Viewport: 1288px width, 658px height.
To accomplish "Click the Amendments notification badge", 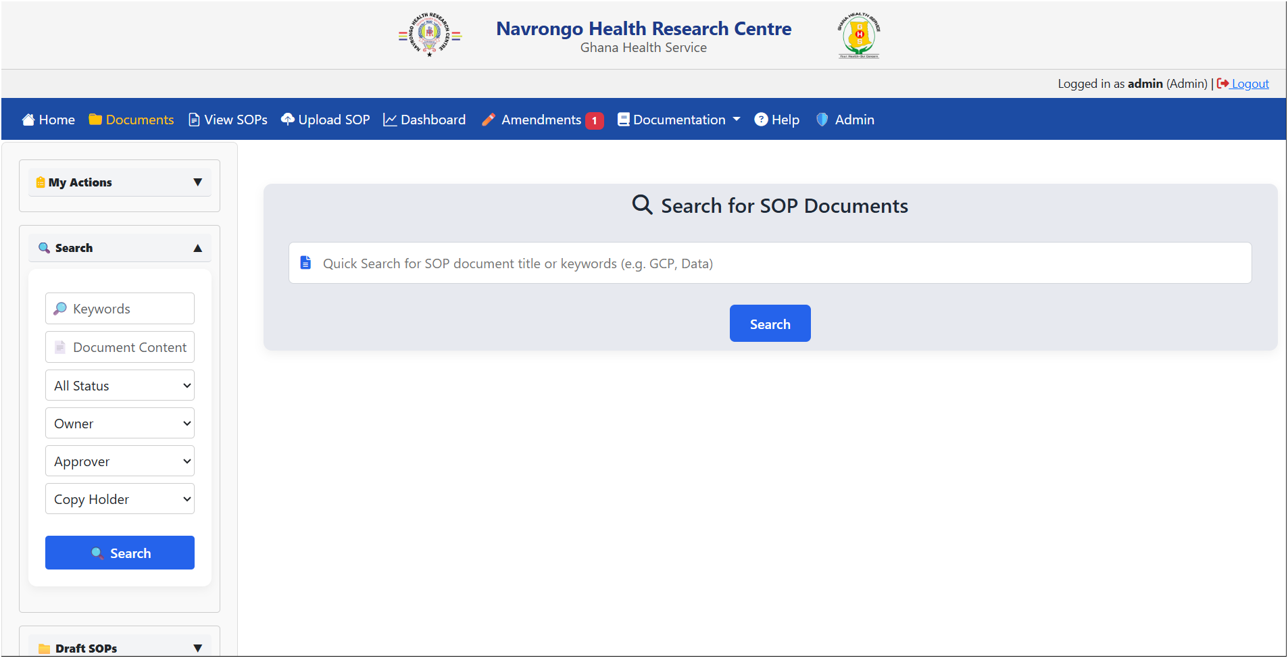I will pos(595,120).
